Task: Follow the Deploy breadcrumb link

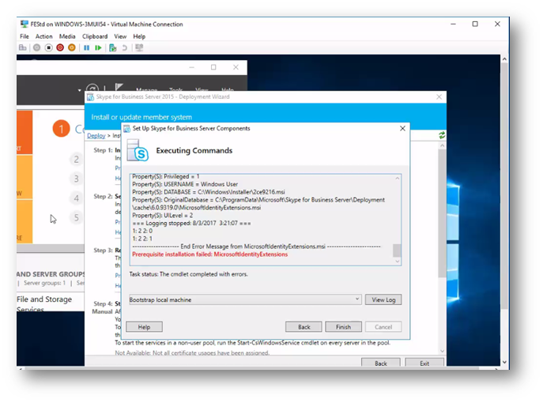Action: (x=96, y=136)
